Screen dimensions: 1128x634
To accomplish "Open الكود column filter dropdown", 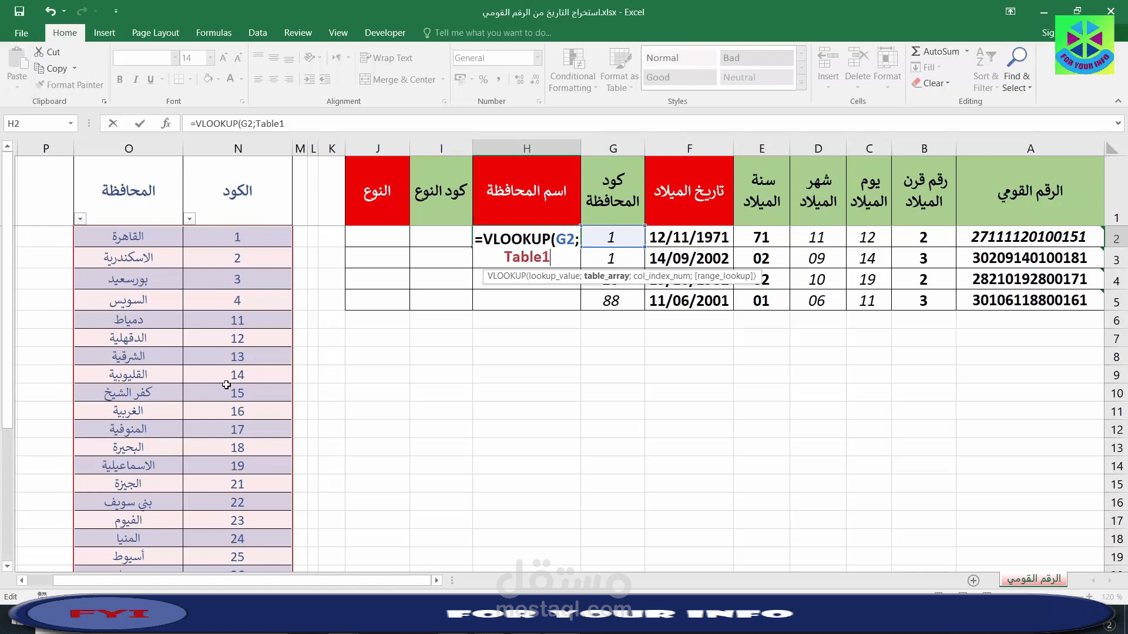I will (x=189, y=219).
